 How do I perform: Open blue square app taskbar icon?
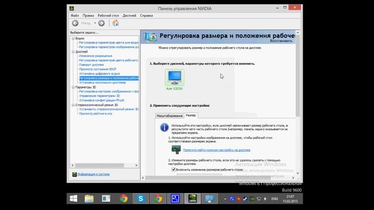click(x=175, y=198)
